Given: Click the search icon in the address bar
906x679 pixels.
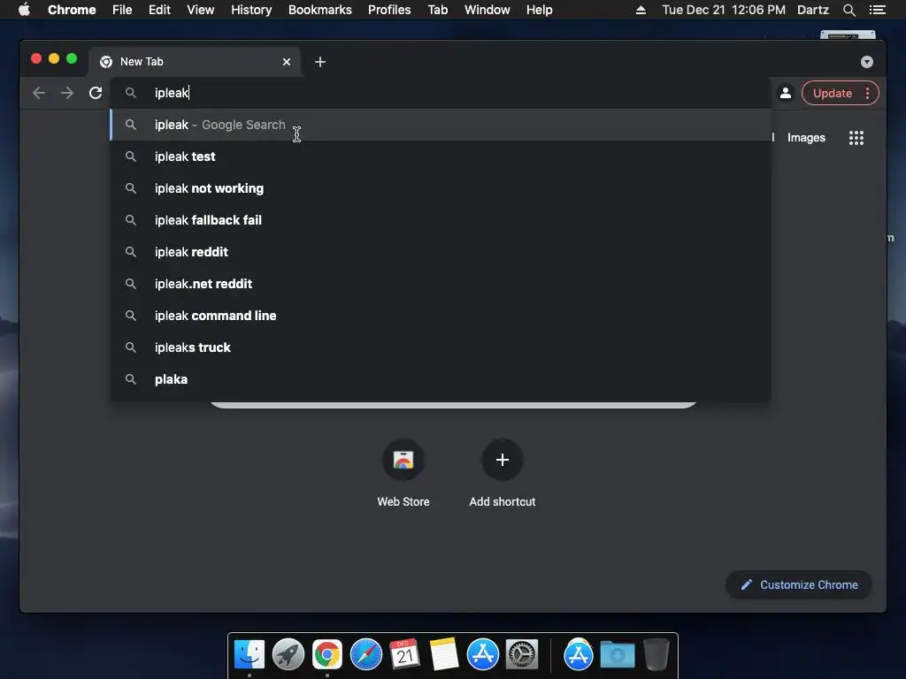Looking at the screenshot, I should (131, 93).
